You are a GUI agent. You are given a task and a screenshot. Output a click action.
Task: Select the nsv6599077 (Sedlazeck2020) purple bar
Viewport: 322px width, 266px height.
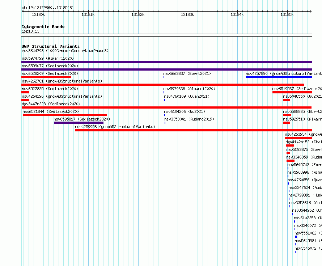(x=166, y=69)
